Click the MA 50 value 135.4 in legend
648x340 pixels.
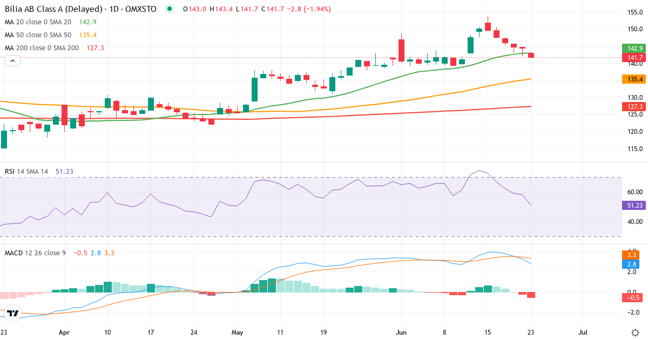point(88,35)
